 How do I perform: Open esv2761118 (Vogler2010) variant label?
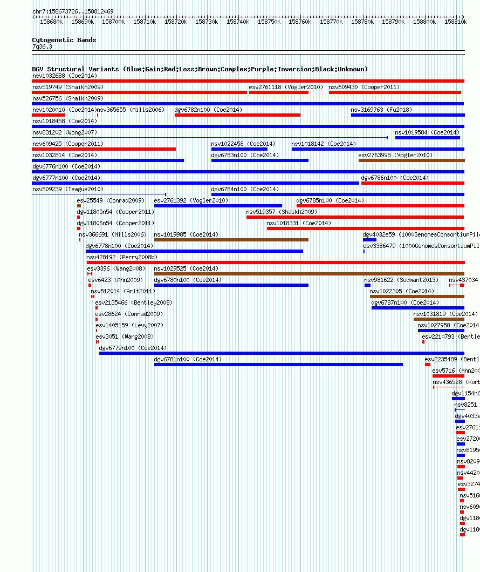pos(286,87)
